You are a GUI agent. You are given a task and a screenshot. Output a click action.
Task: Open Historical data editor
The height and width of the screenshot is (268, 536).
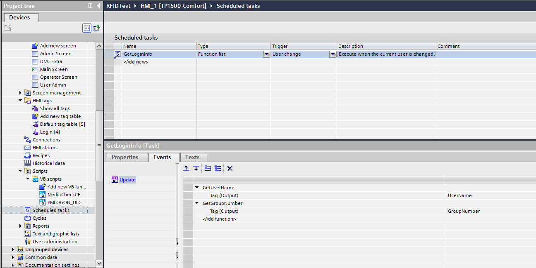(x=49, y=163)
